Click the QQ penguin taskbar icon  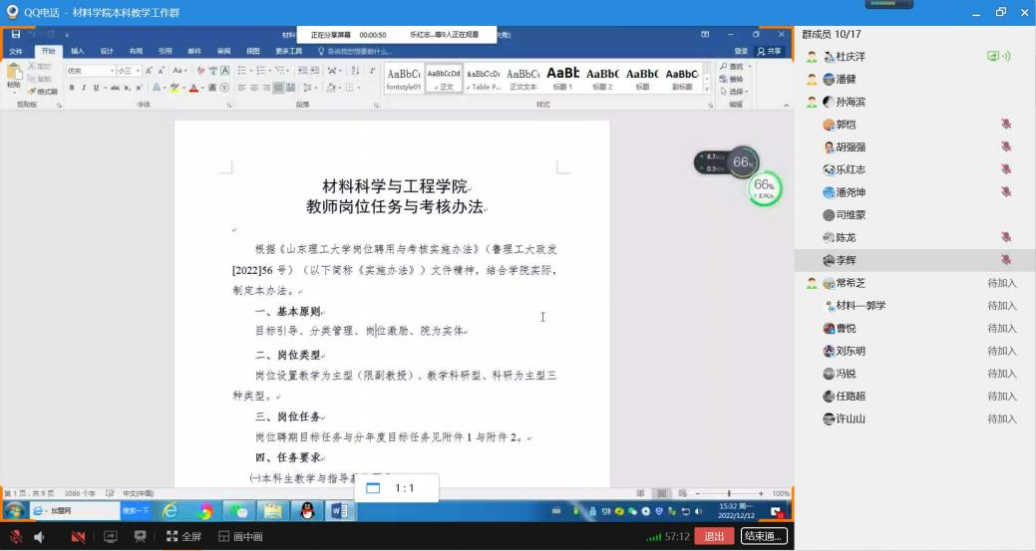(x=307, y=511)
